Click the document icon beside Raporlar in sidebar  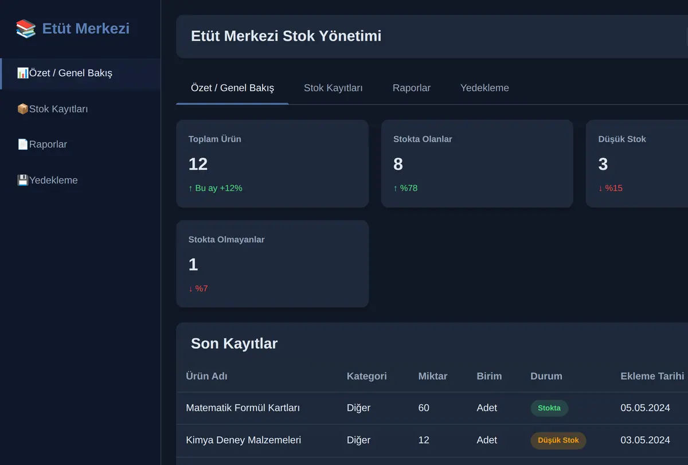[23, 144]
